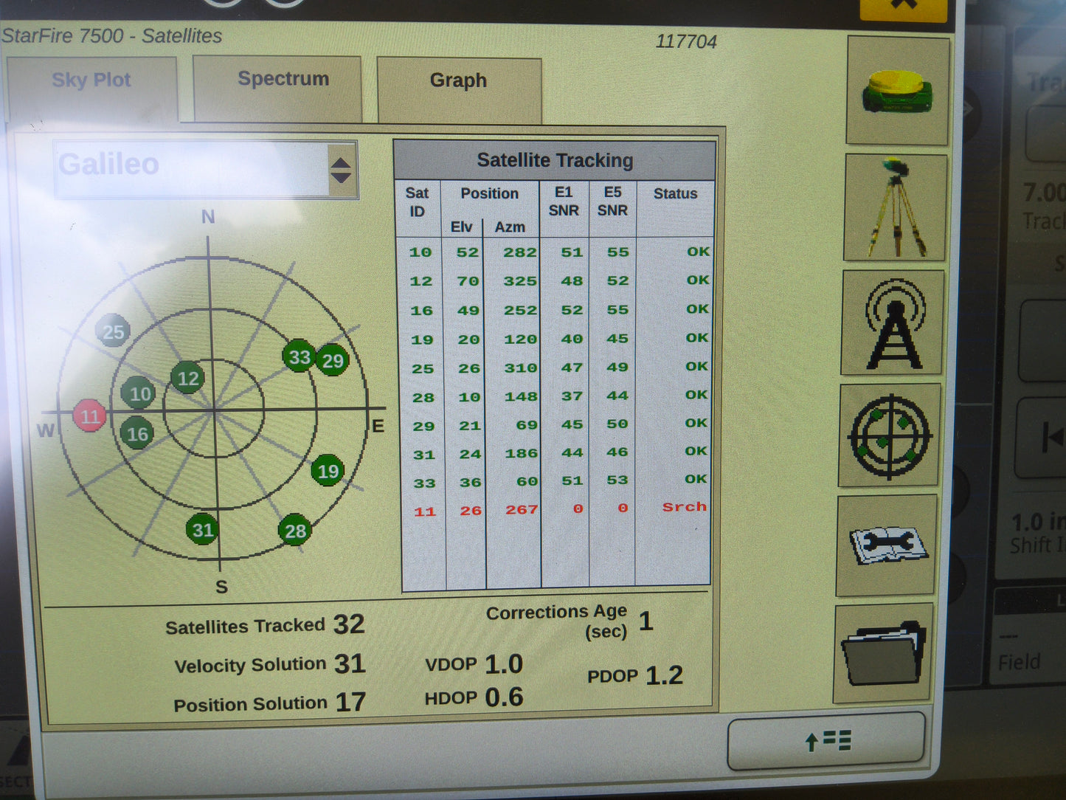Image resolution: width=1066 pixels, height=800 pixels.
Task: Click the Satellites Tracked value 32
Action: click(x=349, y=624)
